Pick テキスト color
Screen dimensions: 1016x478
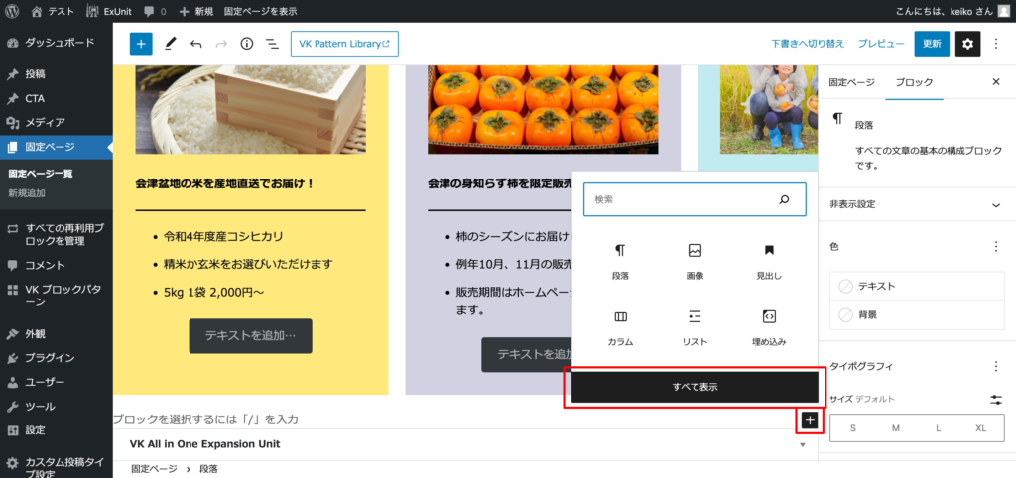click(917, 286)
